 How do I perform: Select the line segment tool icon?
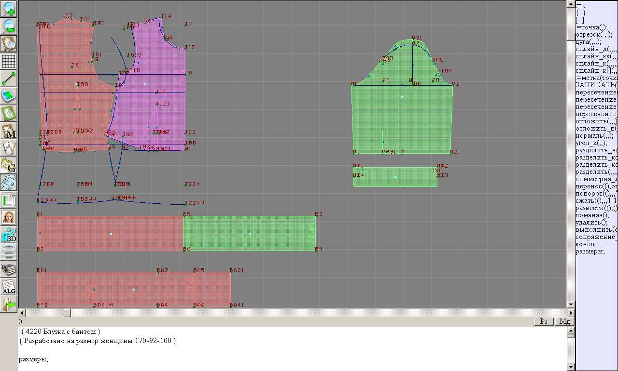(x=9, y=79)
